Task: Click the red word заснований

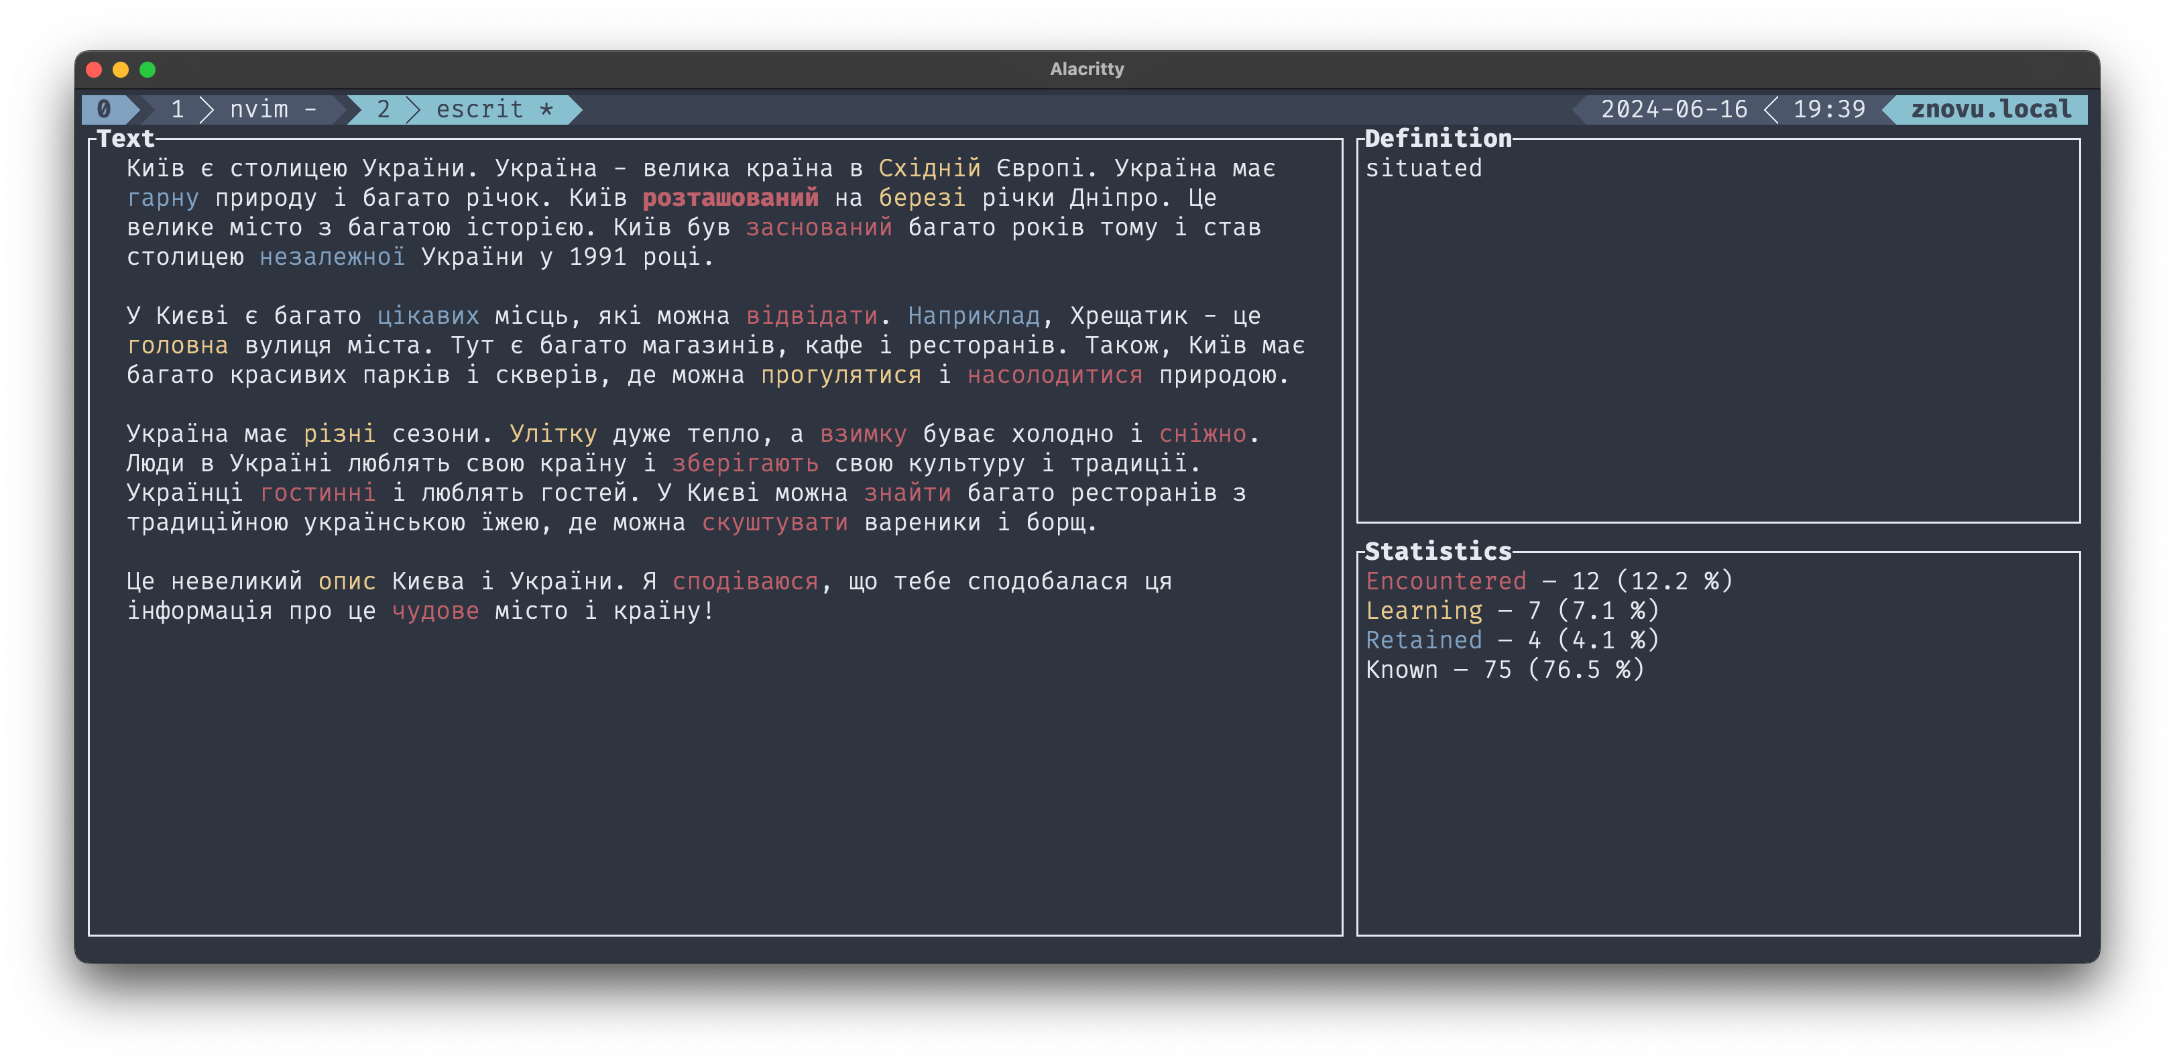Action: click(x=818, y=228)
